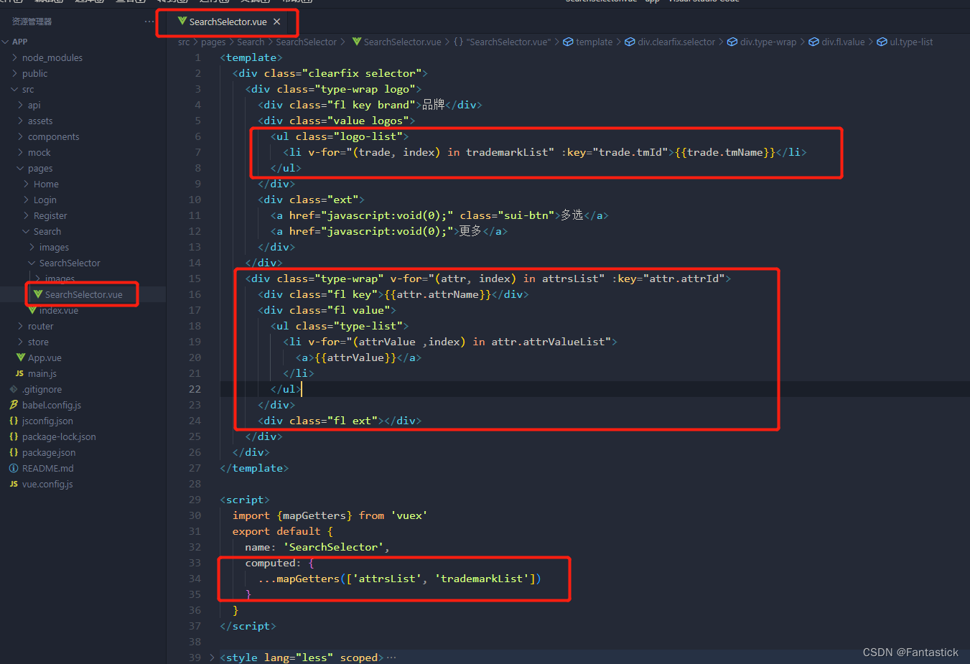Viewport: 970px width, 664px height.
Task: Unfold the collapsed style block on line 39
Action: [x=212, y=658]
